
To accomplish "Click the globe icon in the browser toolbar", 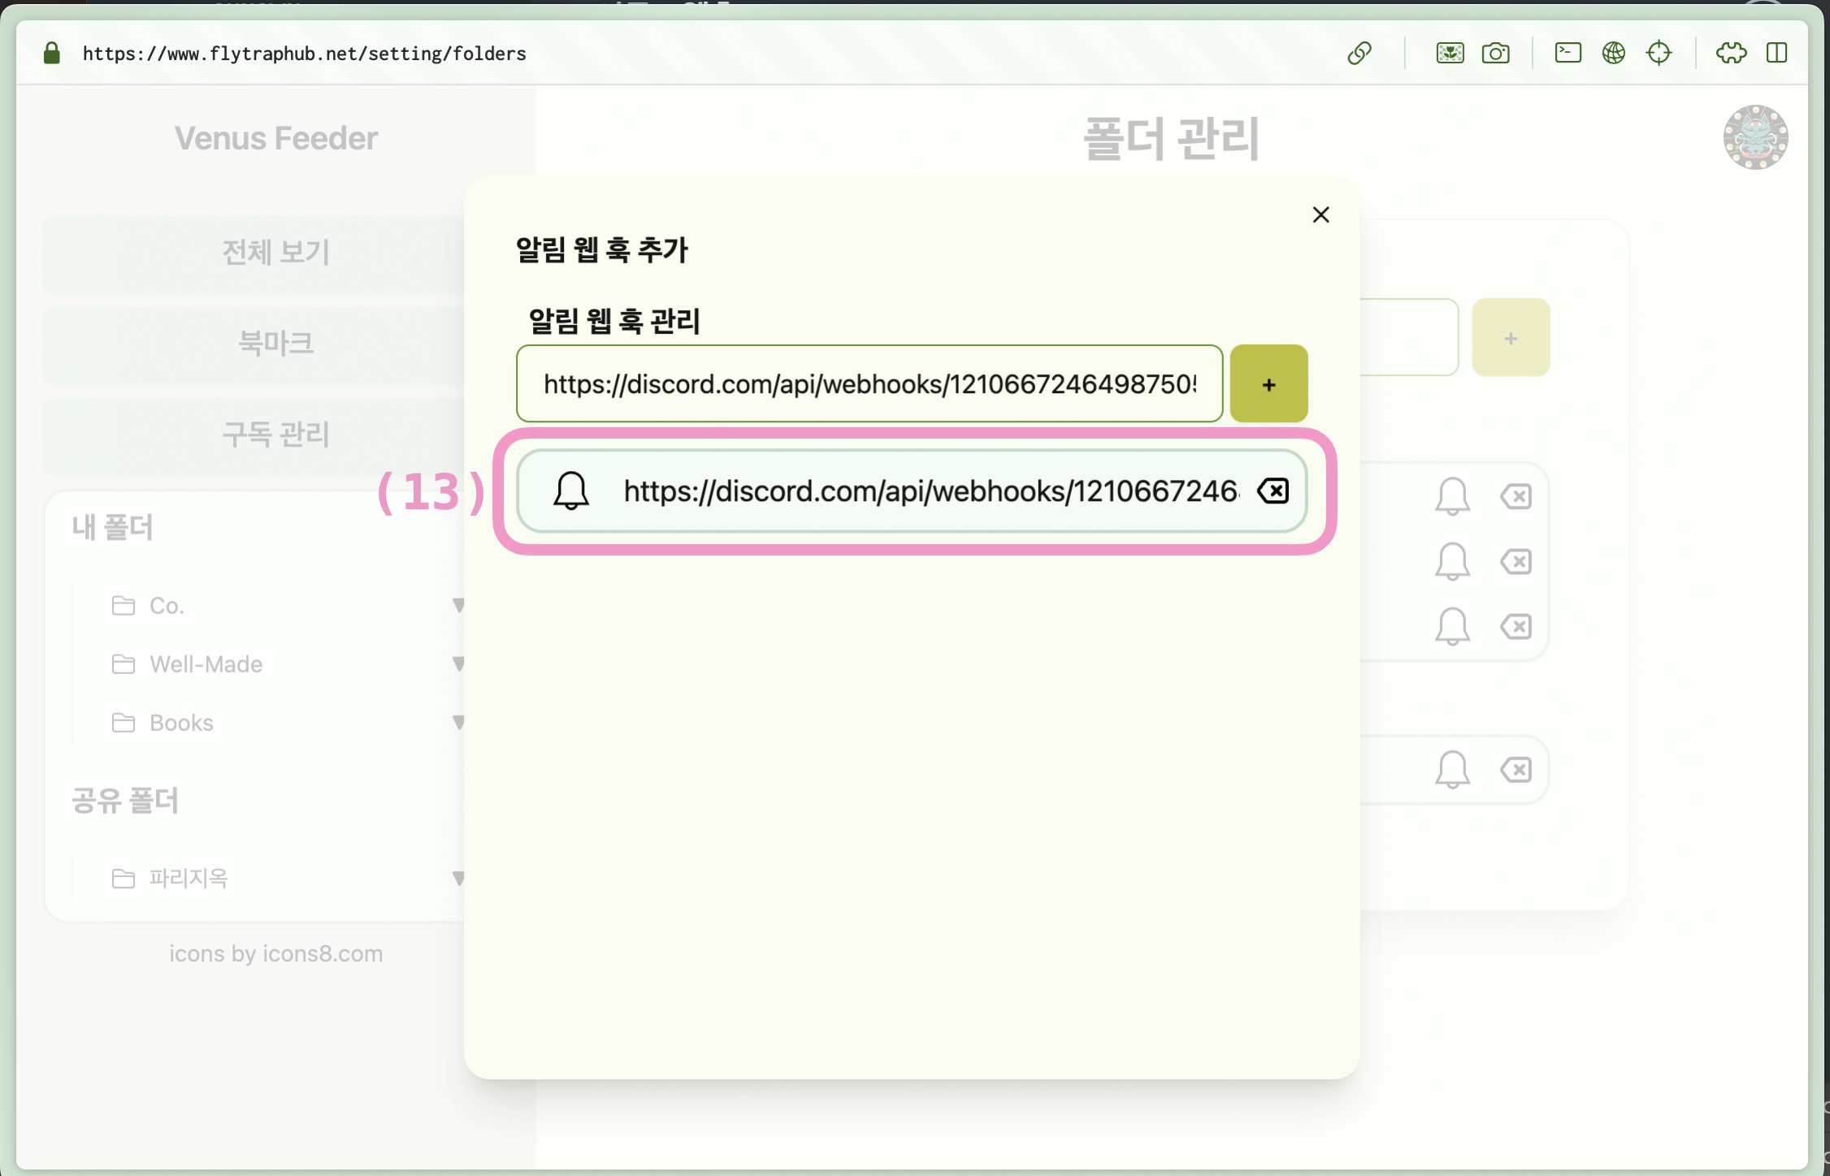I will click(1613, 54).
